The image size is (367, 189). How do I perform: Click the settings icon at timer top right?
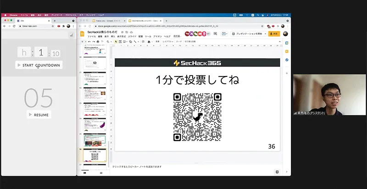(x=72, y=35)
